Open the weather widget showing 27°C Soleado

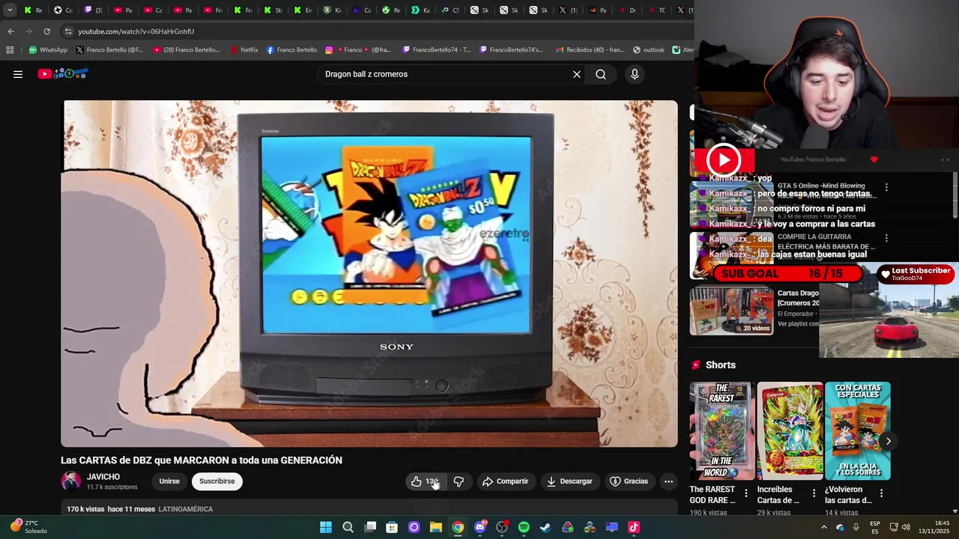click(x=28, y=527)
